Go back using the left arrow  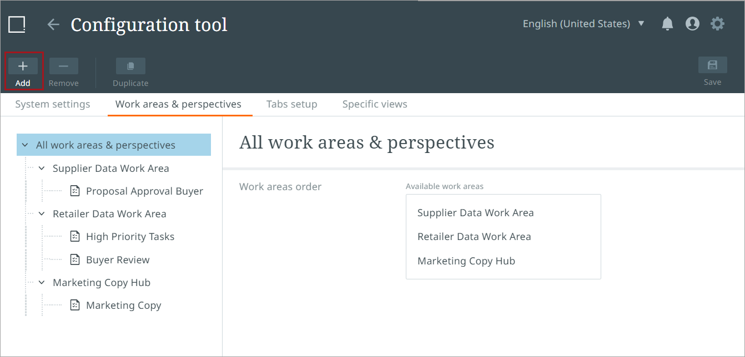53,24
